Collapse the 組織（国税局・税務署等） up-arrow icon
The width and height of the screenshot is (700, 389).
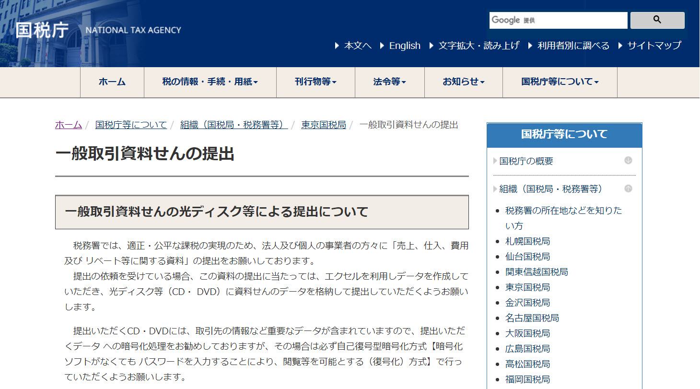(628, 189)
